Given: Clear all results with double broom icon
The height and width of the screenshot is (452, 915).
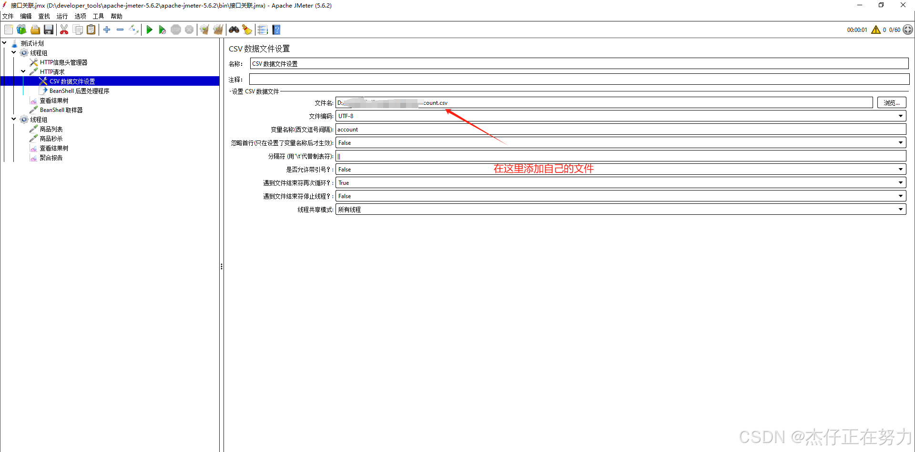Looking at the screenshot, I should point(218,30).
